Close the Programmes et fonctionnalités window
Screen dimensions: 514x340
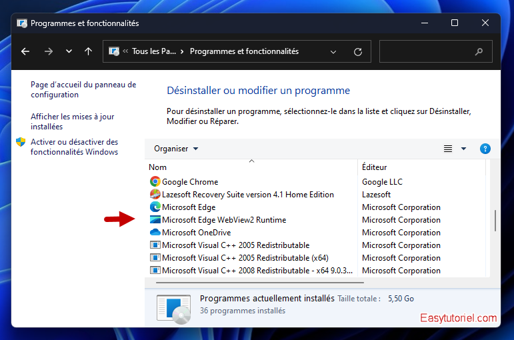(x=485, y=23)
